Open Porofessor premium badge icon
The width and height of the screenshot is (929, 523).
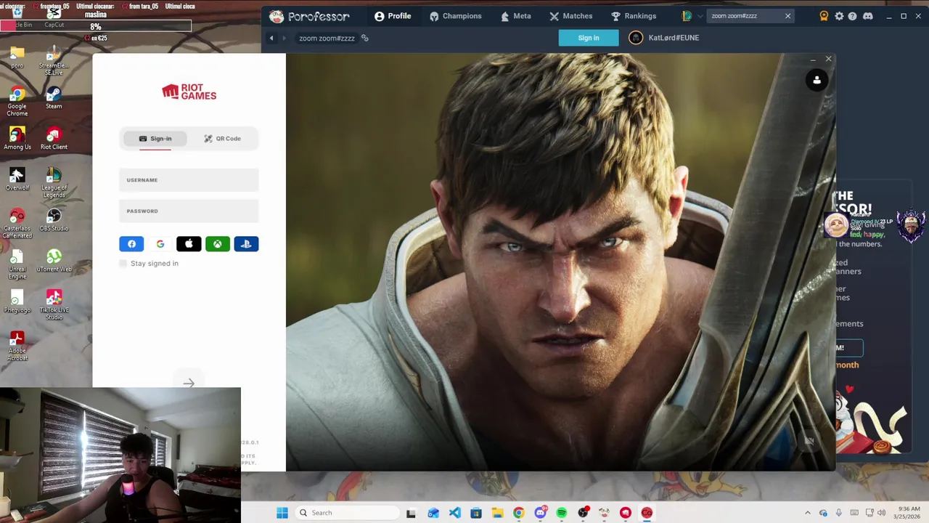(x=824, y=16)
